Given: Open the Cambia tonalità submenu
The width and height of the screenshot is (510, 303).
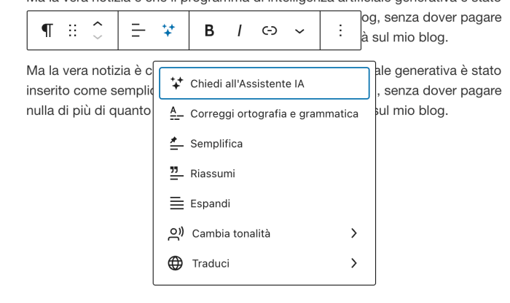Looking at the screenshot, I should click(x=264, y=233).
